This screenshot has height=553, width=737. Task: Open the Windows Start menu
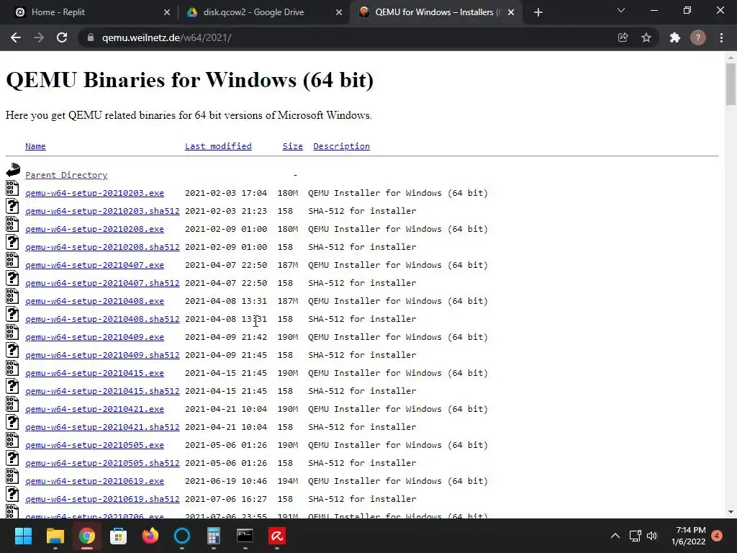click(x=23, y=536)
